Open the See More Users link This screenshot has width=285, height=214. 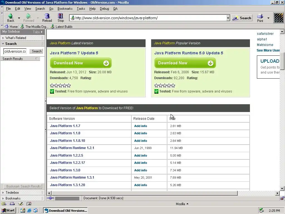[268, 50]
